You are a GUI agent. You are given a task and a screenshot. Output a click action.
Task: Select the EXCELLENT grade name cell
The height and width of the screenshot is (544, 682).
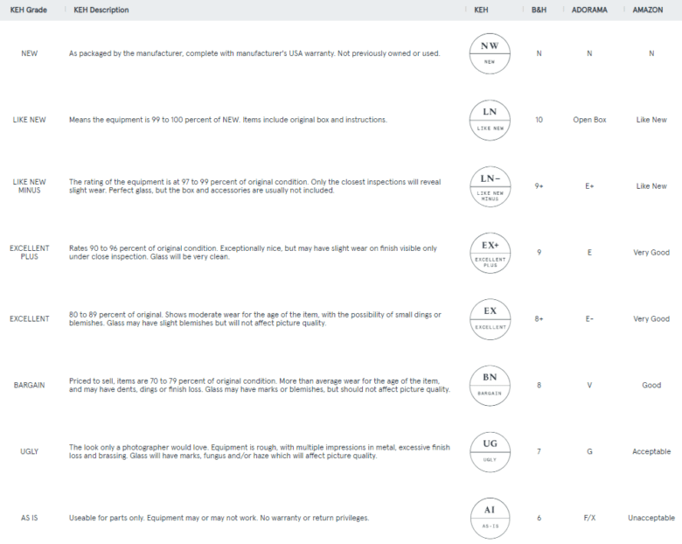[29, 318]
